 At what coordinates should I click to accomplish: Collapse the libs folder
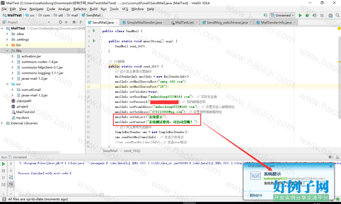(7, 50)
